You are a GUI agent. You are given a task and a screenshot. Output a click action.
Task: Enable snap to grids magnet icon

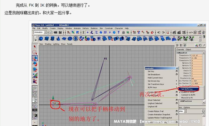point(134,32)
